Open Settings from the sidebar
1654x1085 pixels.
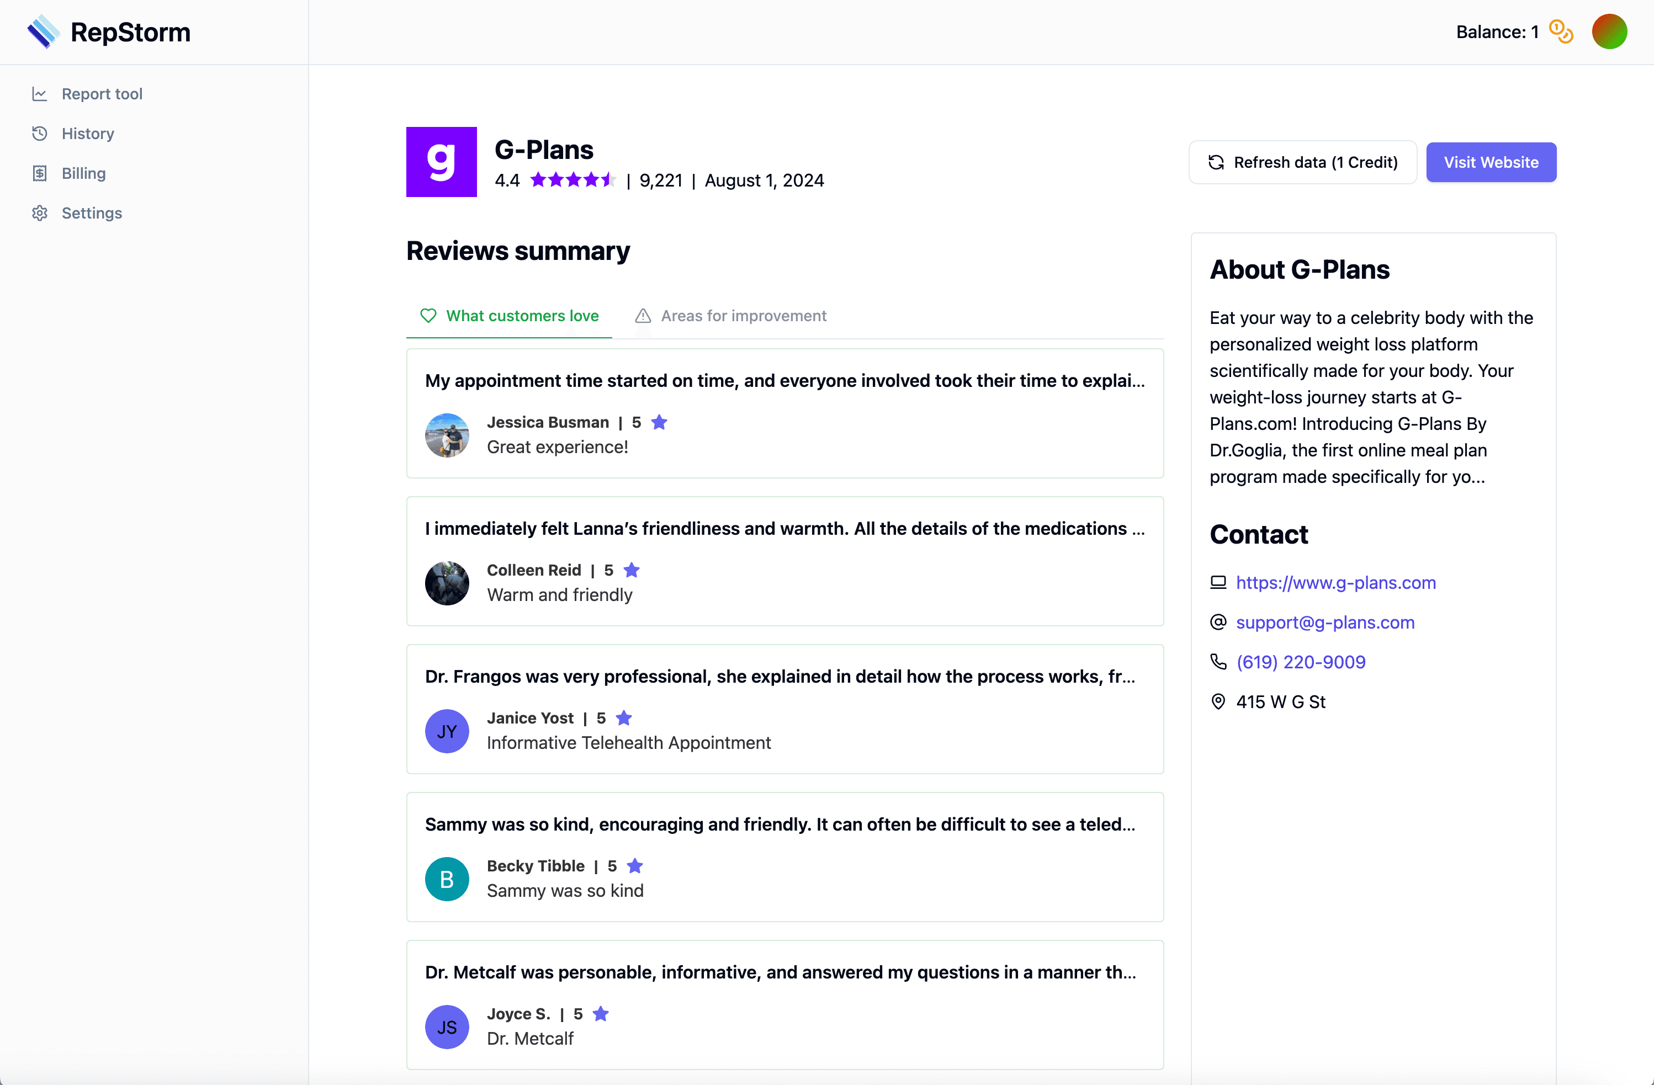pyautogui.click(x=92, y=212)
